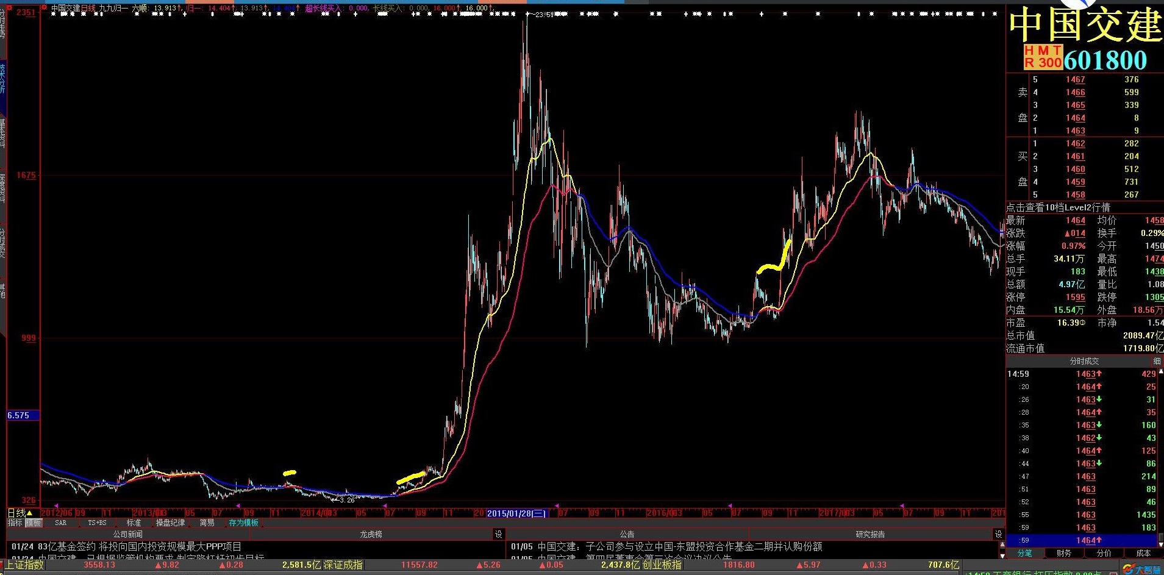Click stock code 601800
Image resolution: width=1164 pixels, height=575 pixels.
point(1105,60)
